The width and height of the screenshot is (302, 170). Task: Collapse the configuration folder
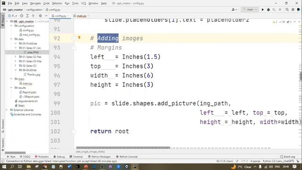pyautogui.click(x=11, y=25)
